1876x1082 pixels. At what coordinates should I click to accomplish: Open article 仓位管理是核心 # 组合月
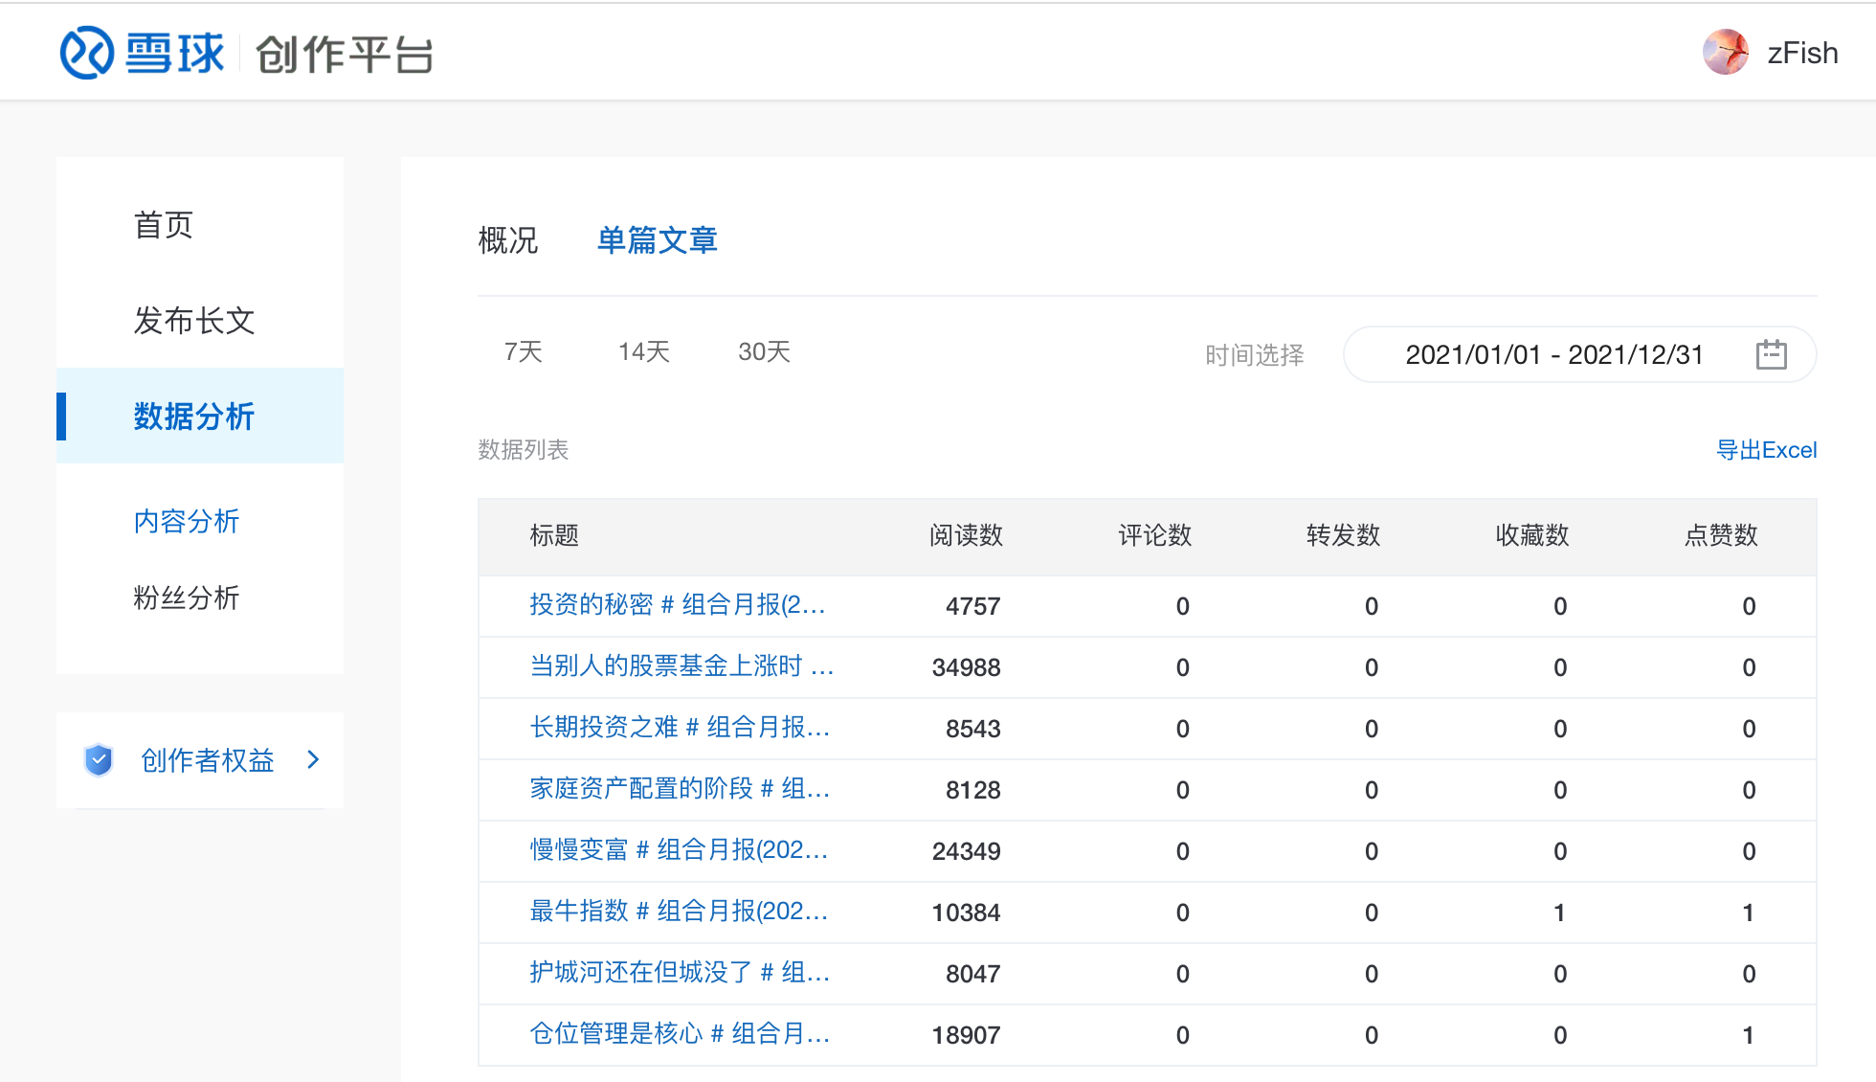pos(679,1034)
